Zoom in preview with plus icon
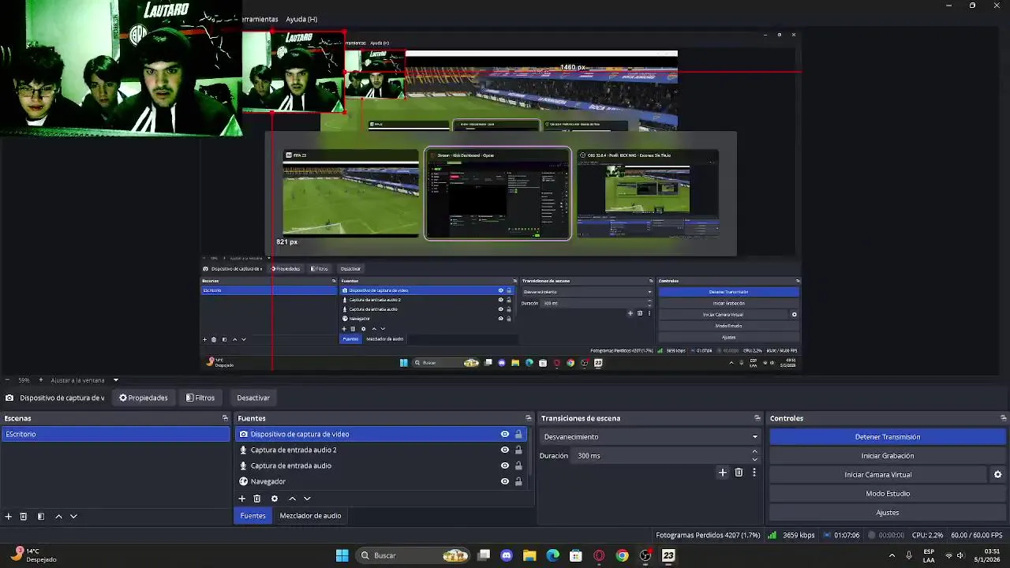 tap(41, 380)
